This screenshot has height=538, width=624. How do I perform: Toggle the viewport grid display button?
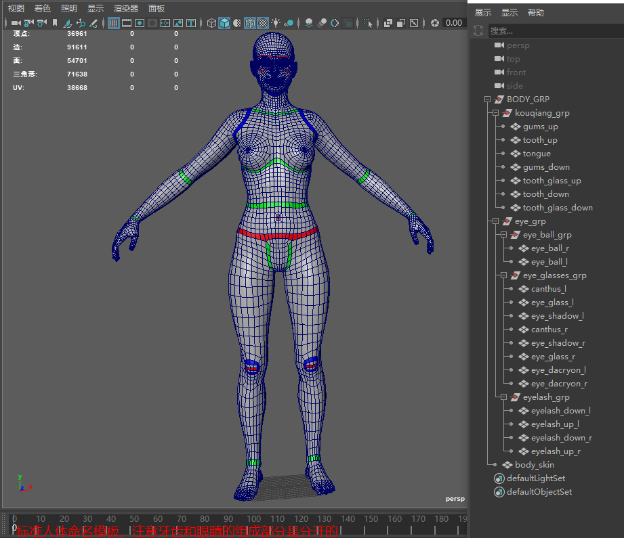(x=114, y=23)
